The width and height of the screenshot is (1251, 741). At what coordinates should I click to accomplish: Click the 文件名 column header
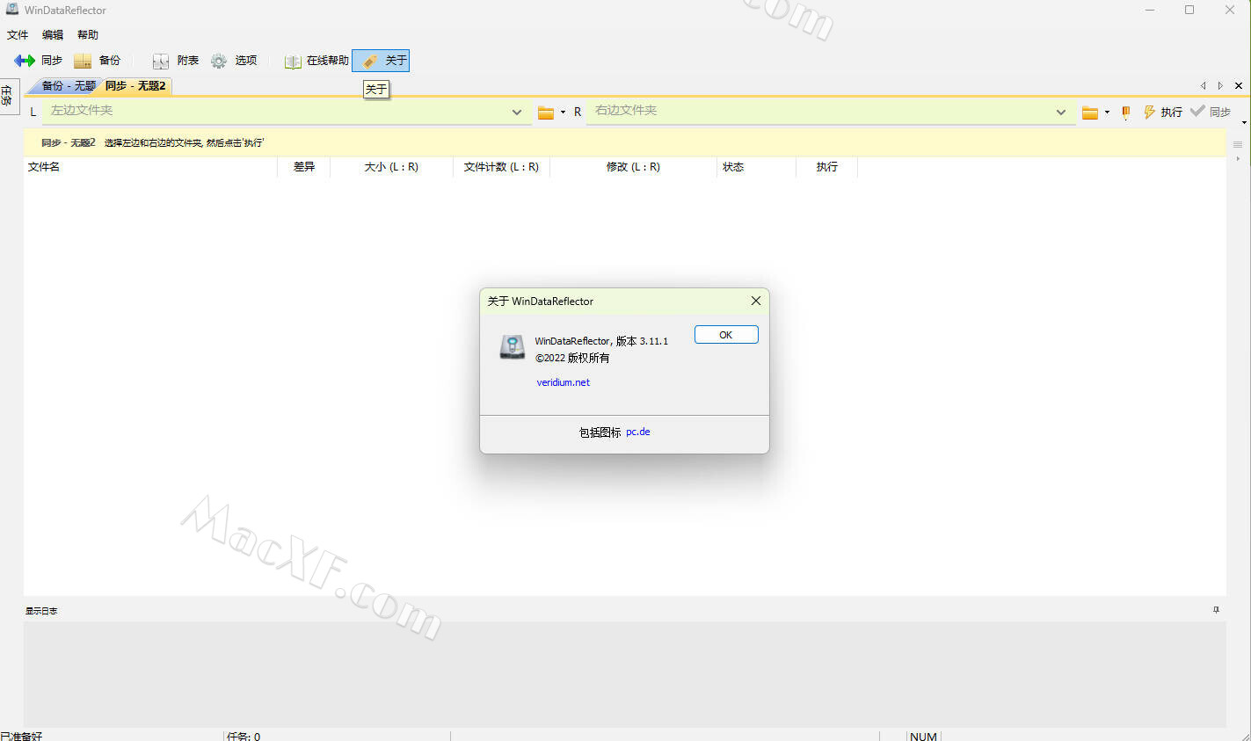click(44, 167)
